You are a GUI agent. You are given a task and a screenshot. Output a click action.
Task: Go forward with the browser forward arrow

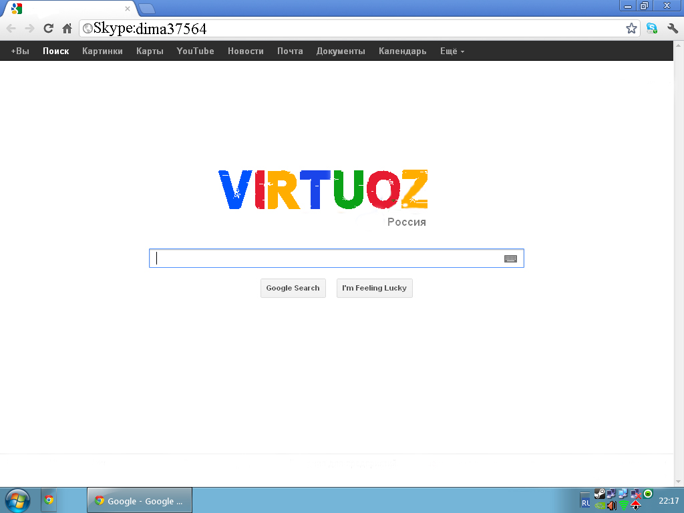point(29,29)
